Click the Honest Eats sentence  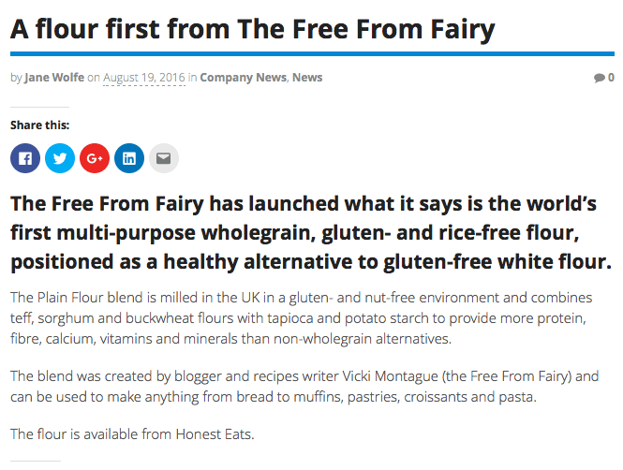tap(132, 433)
